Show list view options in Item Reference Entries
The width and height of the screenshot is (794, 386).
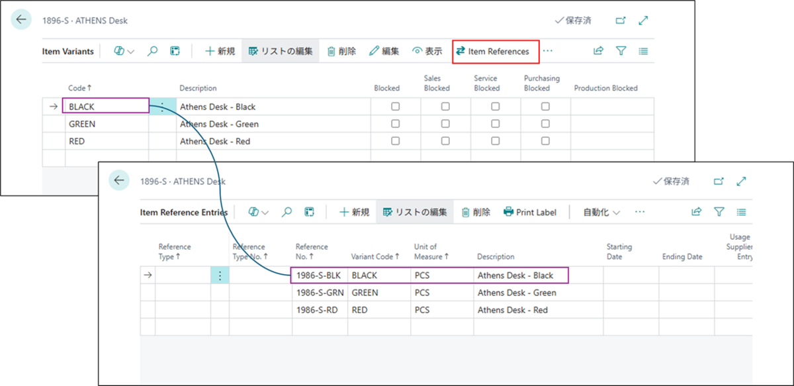741,213
